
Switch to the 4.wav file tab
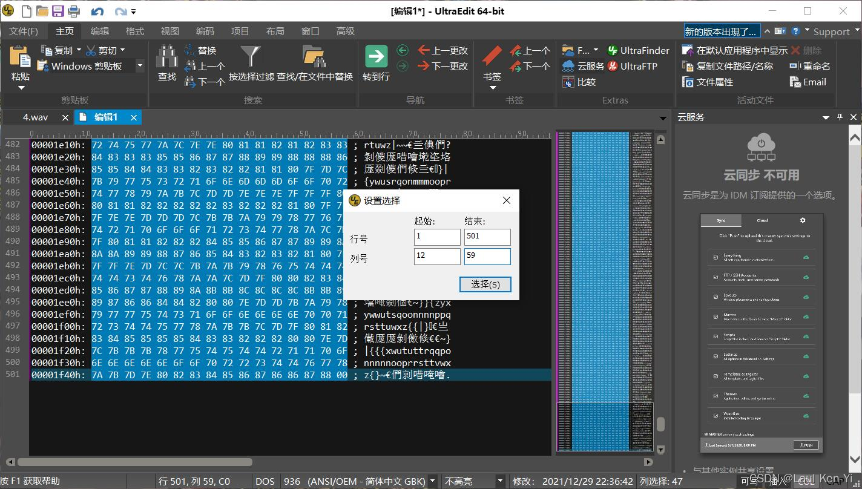pyautogui.click(x=36, y=117)
